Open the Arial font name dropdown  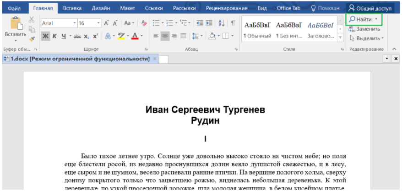tap(74, 23)
